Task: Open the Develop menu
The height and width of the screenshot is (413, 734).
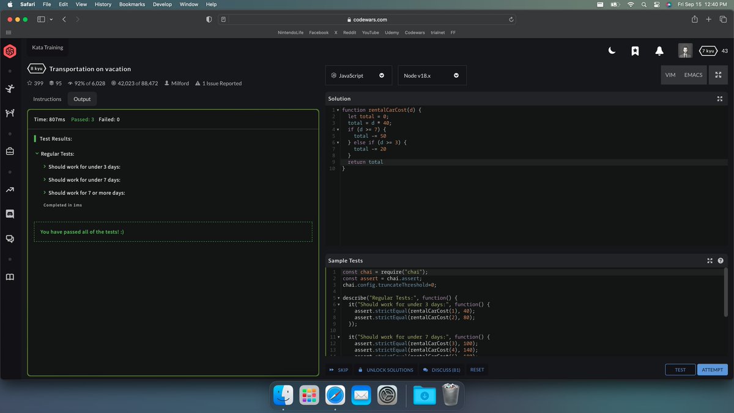Action: tap(162, 4)
